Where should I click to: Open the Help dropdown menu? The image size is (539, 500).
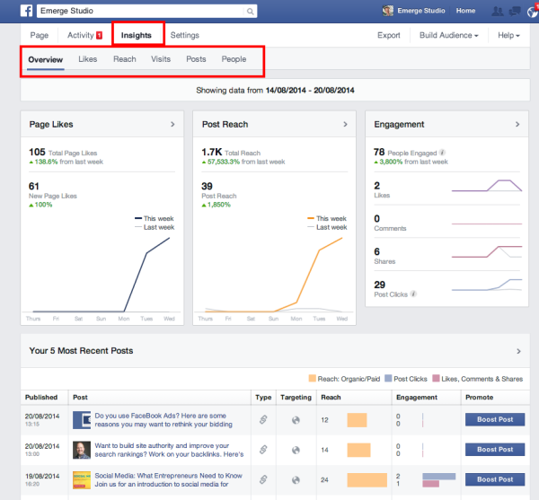(x=508, y=36)
